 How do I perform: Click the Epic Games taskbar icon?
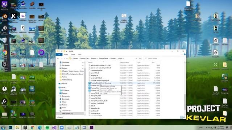pos(25,127)
